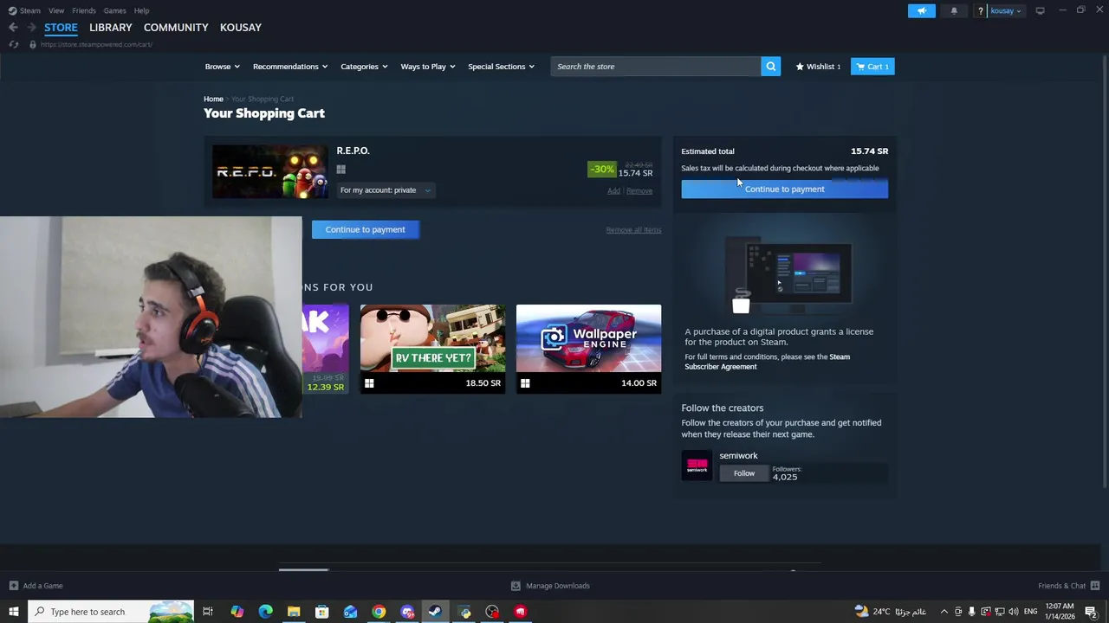Image resolution: width=1109 pixels, height=623 pixels.
Task: Expand the Browse dropdown
Action: (x=223, y=67)
